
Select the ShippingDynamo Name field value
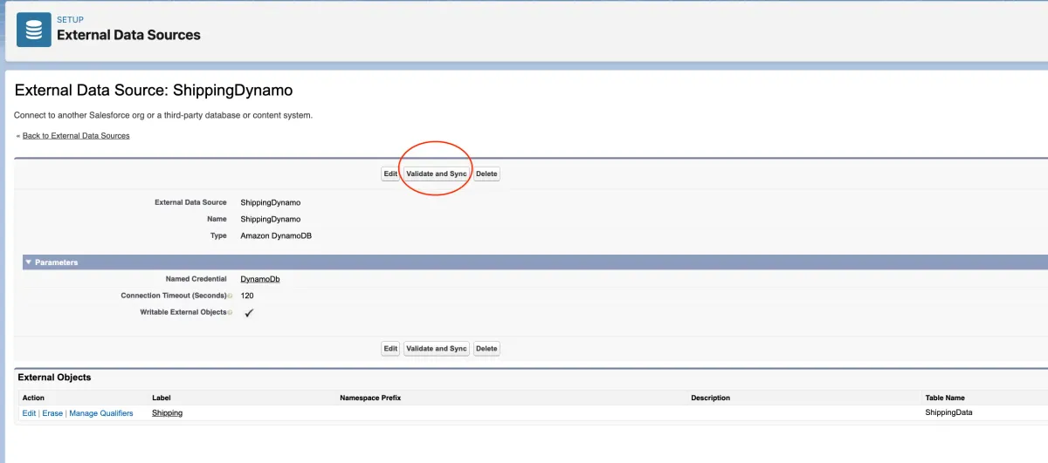(x=271, y=219)
